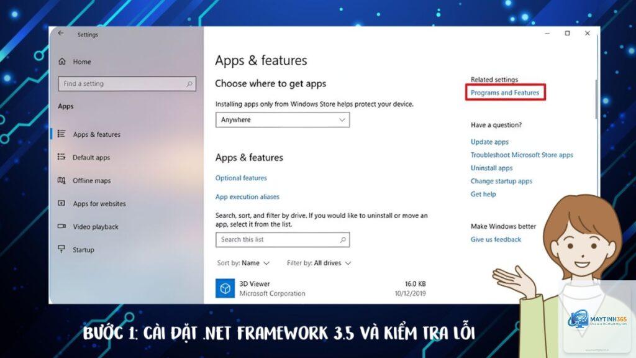Maximize the Settings window
Viewport: 636px width, 358px height.
[x=568, y=34]
